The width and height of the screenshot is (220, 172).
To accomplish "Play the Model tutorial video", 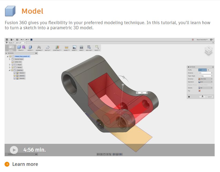I will click(14, 150).
